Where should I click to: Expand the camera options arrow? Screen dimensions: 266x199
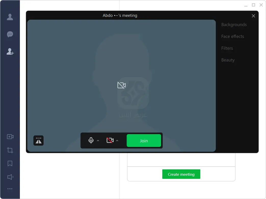[x=117, y=141]
